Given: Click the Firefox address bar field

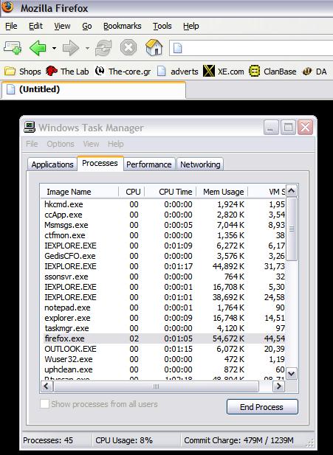Looking at the screenshot, I should point(251,48).
